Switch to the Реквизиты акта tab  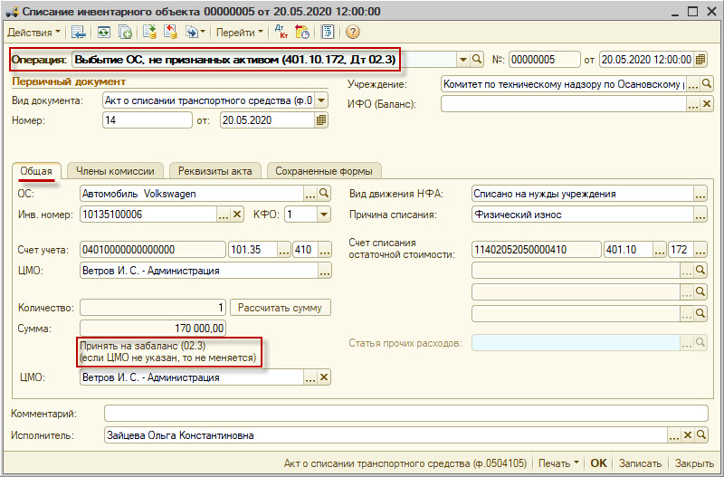(x=215, y=170)
